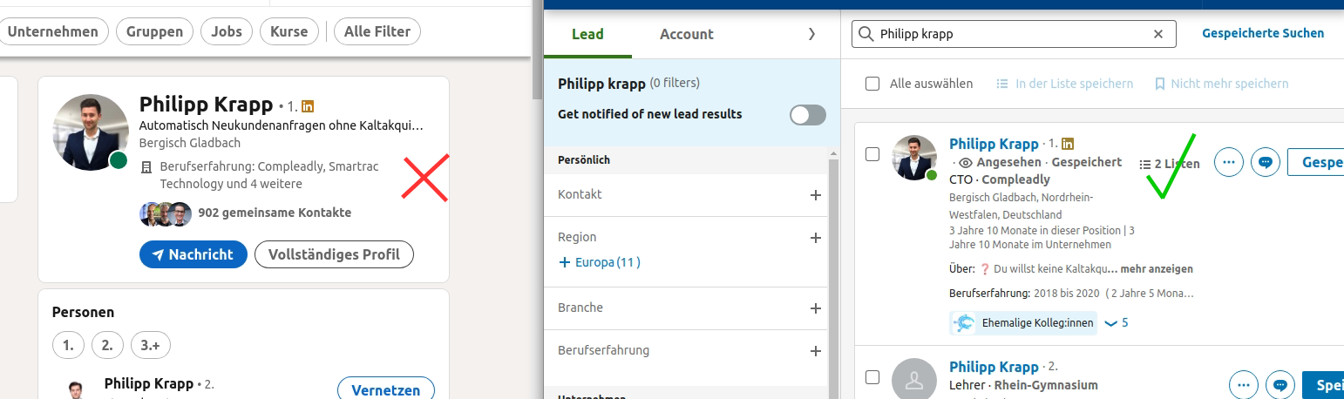This screenshot has width=1344, height=399.
Task: Open more options for CTO Philipp Krapp
Action: tap(1229, 162)
